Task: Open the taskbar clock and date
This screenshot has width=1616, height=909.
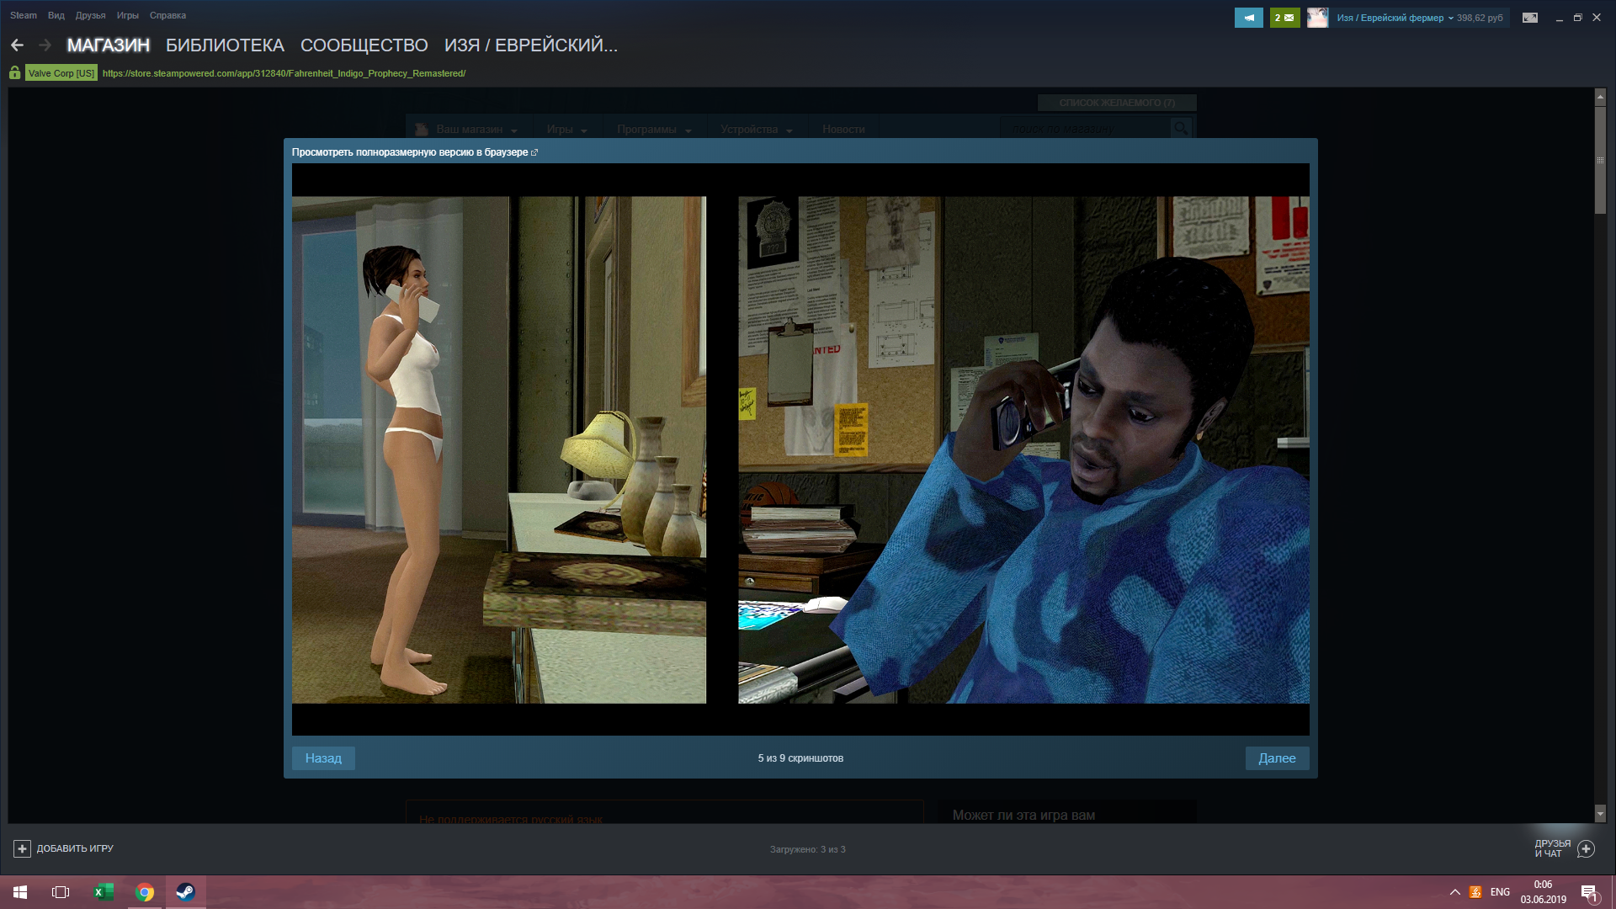Action: pos(1543,892)
